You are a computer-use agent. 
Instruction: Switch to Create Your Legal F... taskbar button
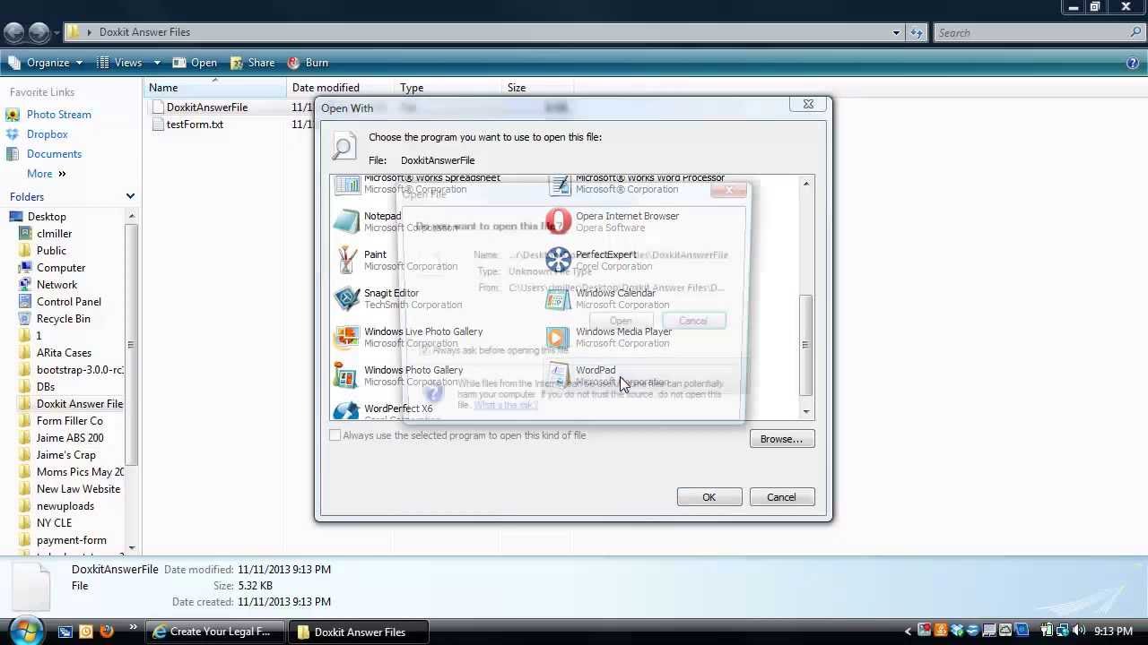click(215, 632)
